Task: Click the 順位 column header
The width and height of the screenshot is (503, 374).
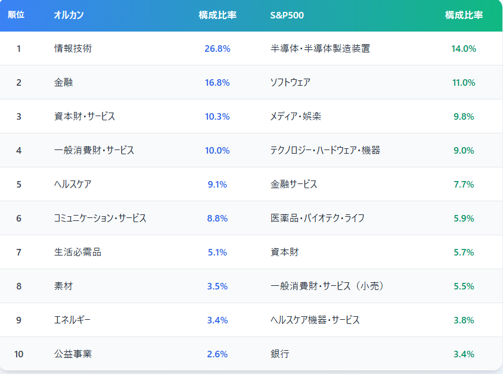Action: (x=16, y=15)
